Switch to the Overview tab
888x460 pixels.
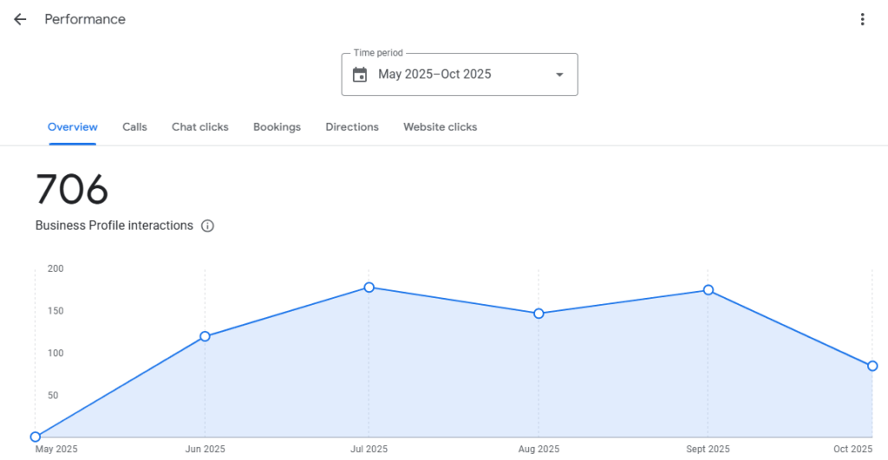point(73,127)
